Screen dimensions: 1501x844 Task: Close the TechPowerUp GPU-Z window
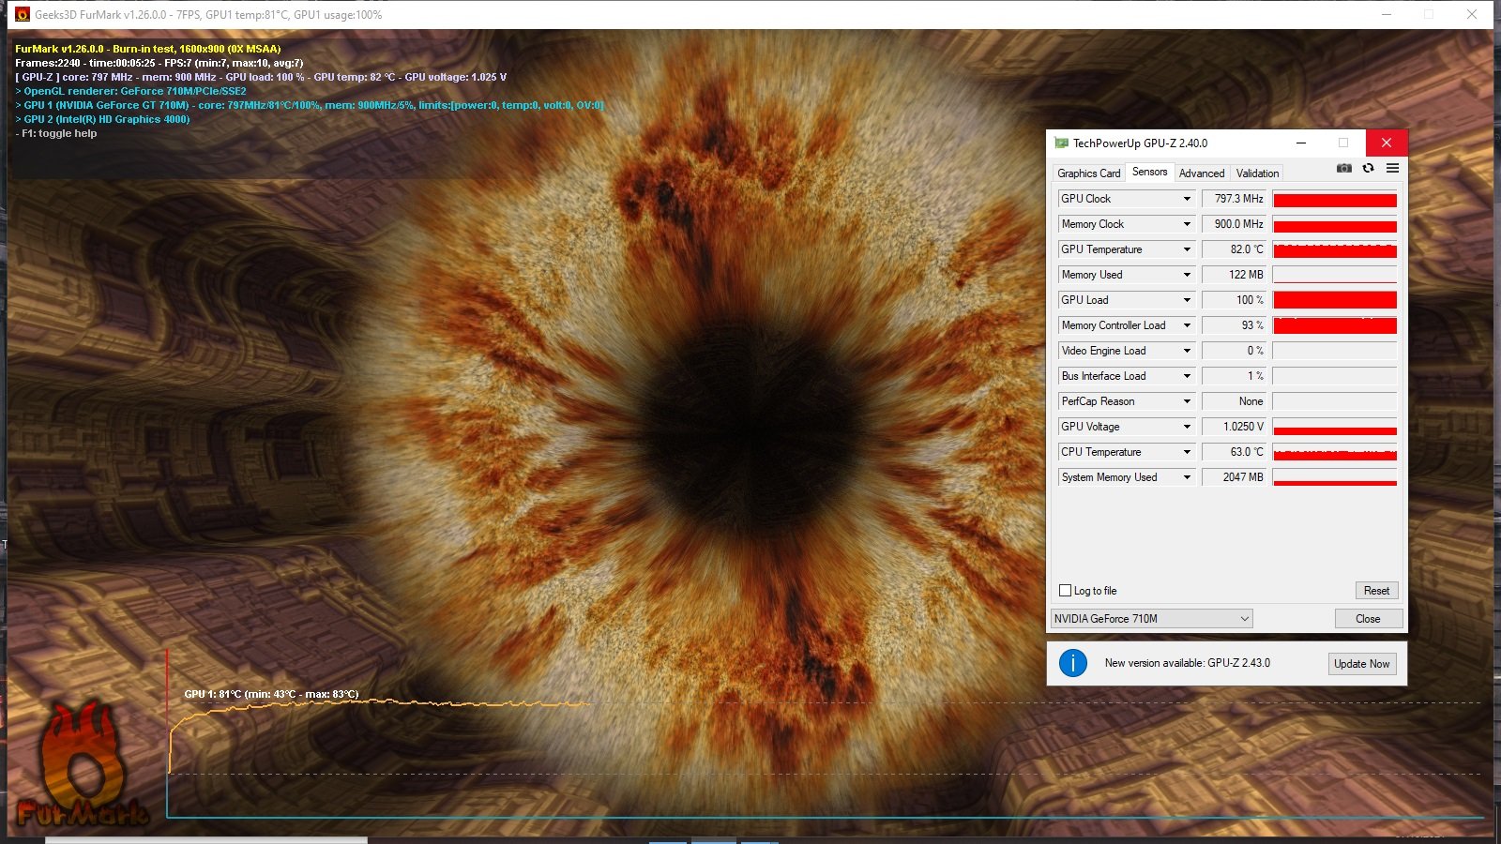(x=1386, y=143)
